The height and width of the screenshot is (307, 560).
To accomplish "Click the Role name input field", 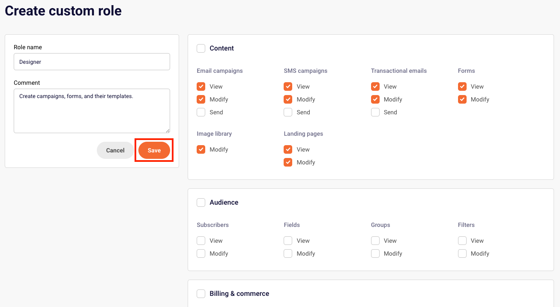I will (92, 62).
